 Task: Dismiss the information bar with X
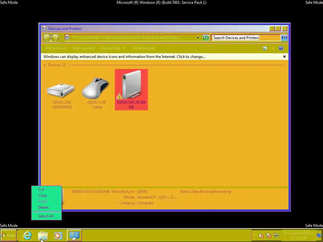[284, 57]
